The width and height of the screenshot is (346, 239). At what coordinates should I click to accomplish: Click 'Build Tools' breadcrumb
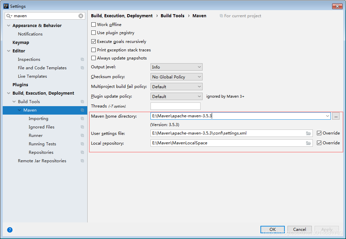(x=172, y=16)
